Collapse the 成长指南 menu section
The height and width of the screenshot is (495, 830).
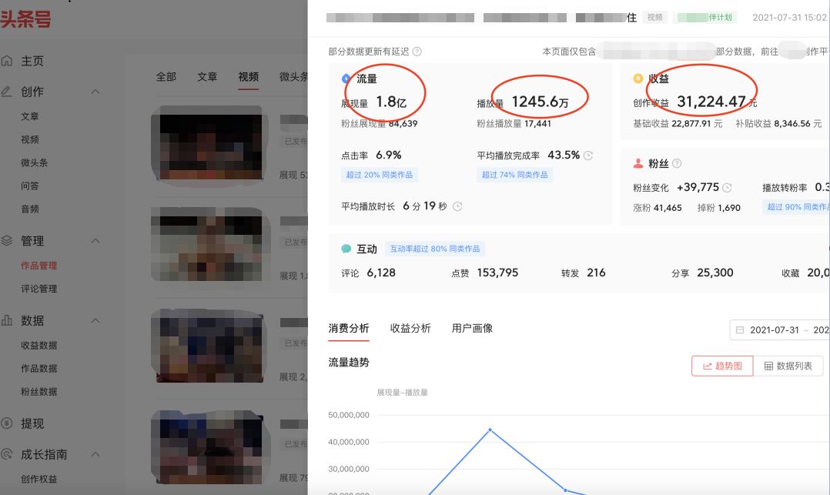click(95, 454)
